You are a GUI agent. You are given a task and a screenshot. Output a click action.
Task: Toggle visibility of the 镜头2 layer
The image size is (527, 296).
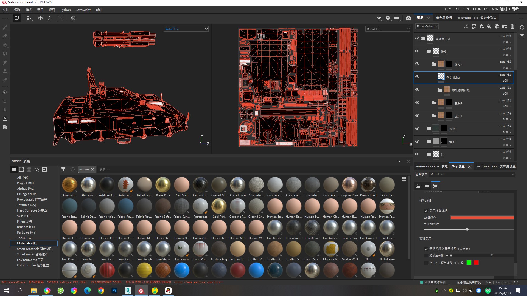(x=417, y=103)
